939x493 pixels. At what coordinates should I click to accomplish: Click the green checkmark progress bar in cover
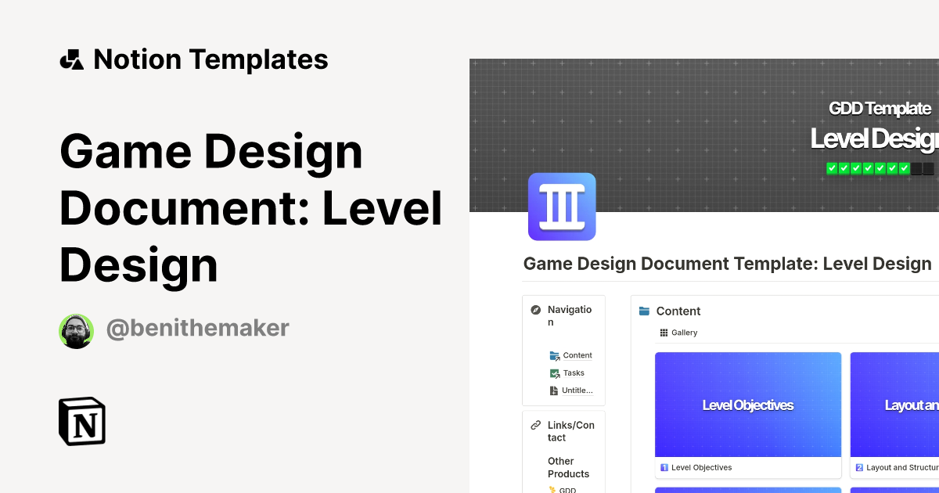coord(869,167)
